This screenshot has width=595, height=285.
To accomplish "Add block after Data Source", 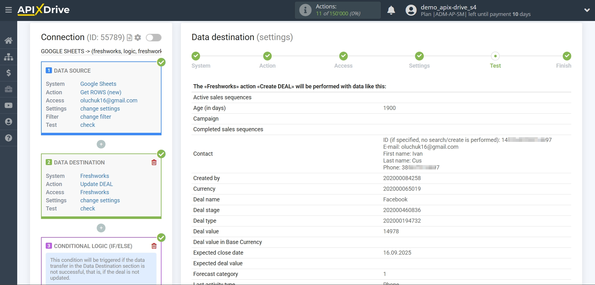I will [x=101, y=144].
